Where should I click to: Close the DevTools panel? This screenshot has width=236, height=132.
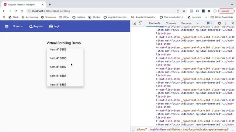(x=233, y=23)
